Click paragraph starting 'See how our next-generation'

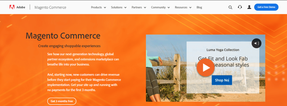83,59
